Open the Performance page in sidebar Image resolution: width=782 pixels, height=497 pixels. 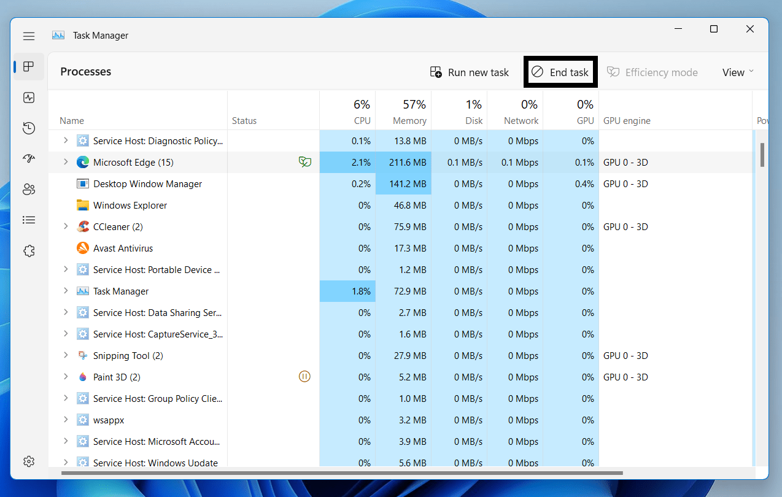pyautogui.click(x=29, y=98)
